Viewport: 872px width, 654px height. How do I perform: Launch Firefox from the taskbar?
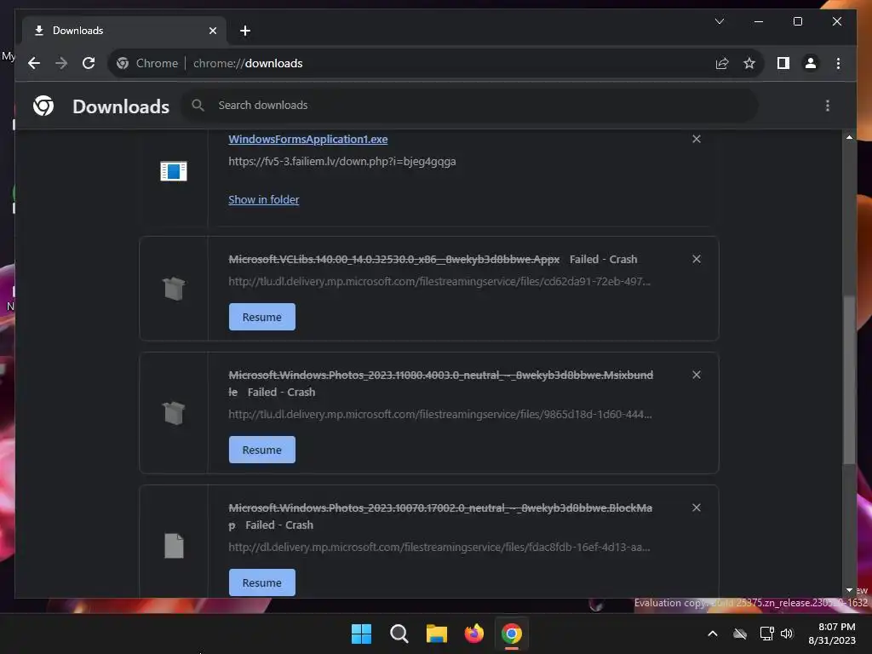(x=474, y=634)
